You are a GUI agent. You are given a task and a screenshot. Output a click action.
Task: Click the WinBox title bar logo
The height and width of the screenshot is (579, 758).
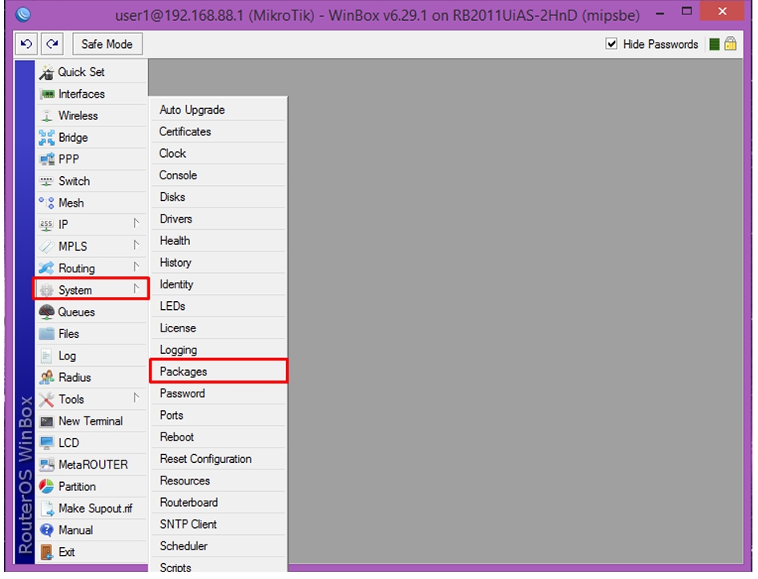(22, 14)
